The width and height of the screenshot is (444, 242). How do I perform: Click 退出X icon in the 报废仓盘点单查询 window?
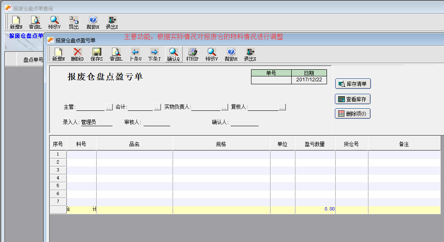112,23
